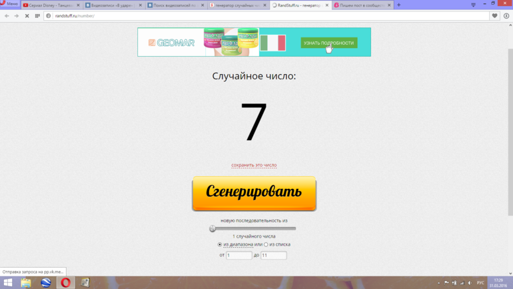The image size is (513, 289).
Task: Open the downloads icon at toolbar right
Action: tap(506, 16)
